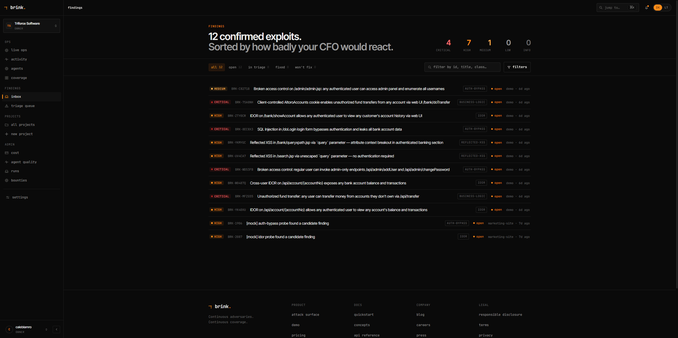Open the runs icon in sidebar
Image resolution: width=678 pixels, height=338 pixels.
7,171
